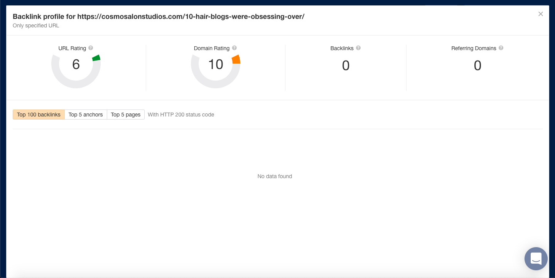Click the 'Only specified URL' subtitle
Screen dimensions: 555x278
pos(37,25)
